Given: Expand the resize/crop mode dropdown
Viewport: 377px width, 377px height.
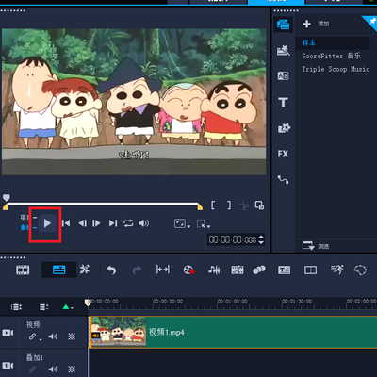Looking at the screenshot, I should point(204,224).
